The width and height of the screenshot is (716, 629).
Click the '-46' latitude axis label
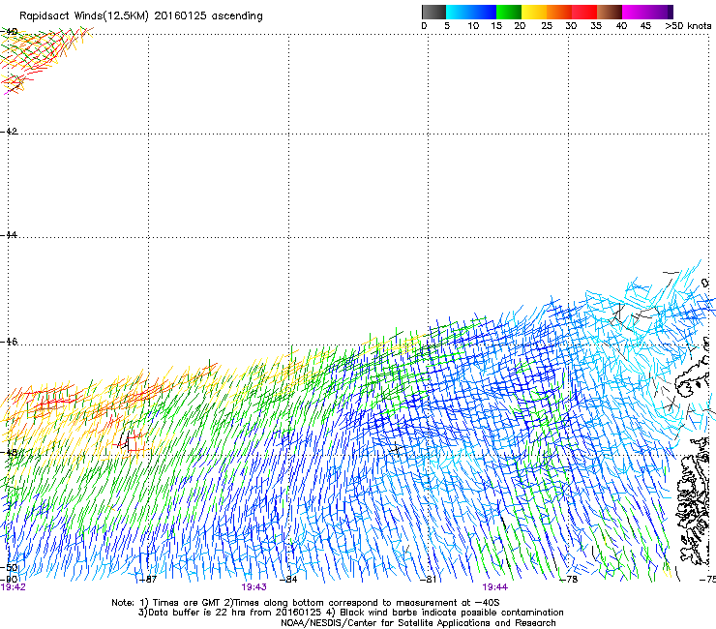(x=9, y=342)
